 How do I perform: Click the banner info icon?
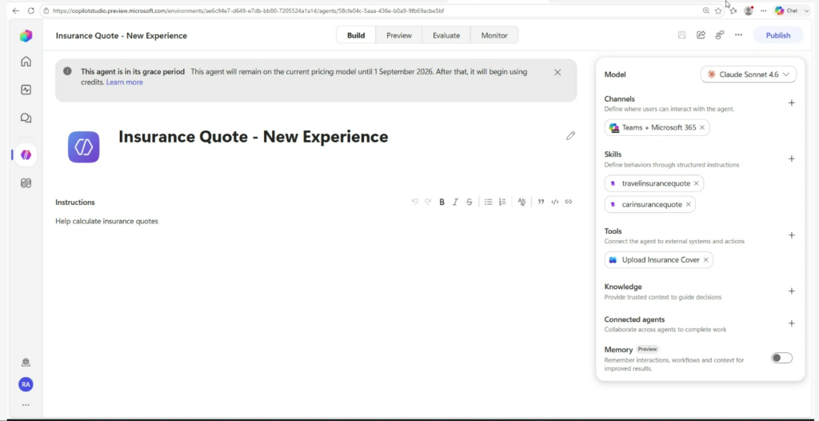click(67, 71)
